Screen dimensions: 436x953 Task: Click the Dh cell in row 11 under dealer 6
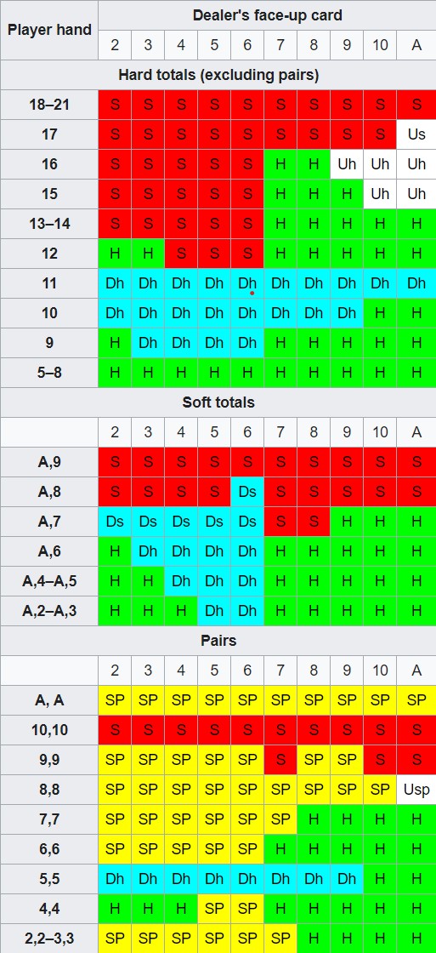pyautogui.click(x=247, y=283)
